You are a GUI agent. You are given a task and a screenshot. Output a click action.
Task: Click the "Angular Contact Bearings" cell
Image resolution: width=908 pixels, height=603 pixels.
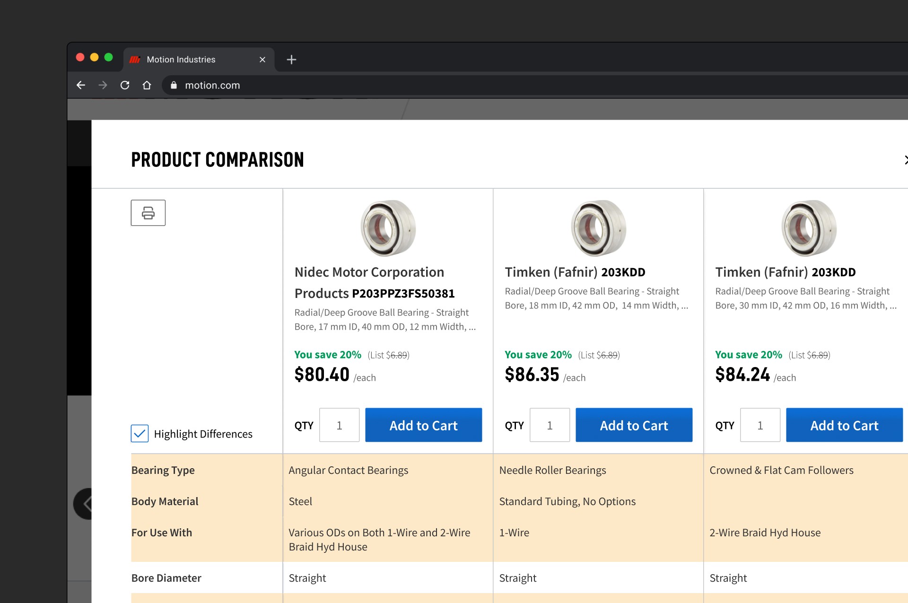click(x=349, y=470)
